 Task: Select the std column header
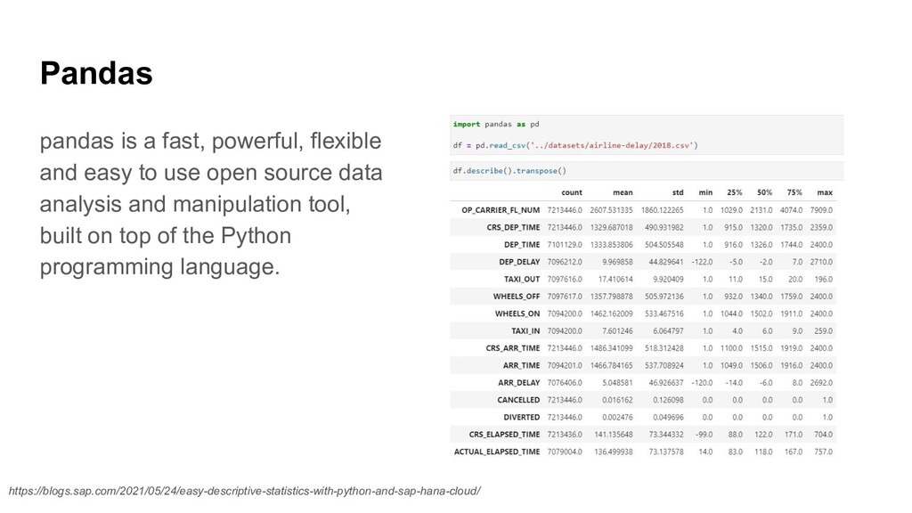pos(678,192)
